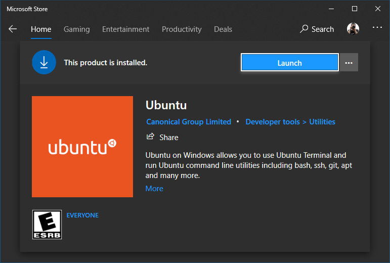Image resolution: width=390 pixels, height=263 pixels.
Task: Maximize the Microsoft Store window
Action: [355, 9]
